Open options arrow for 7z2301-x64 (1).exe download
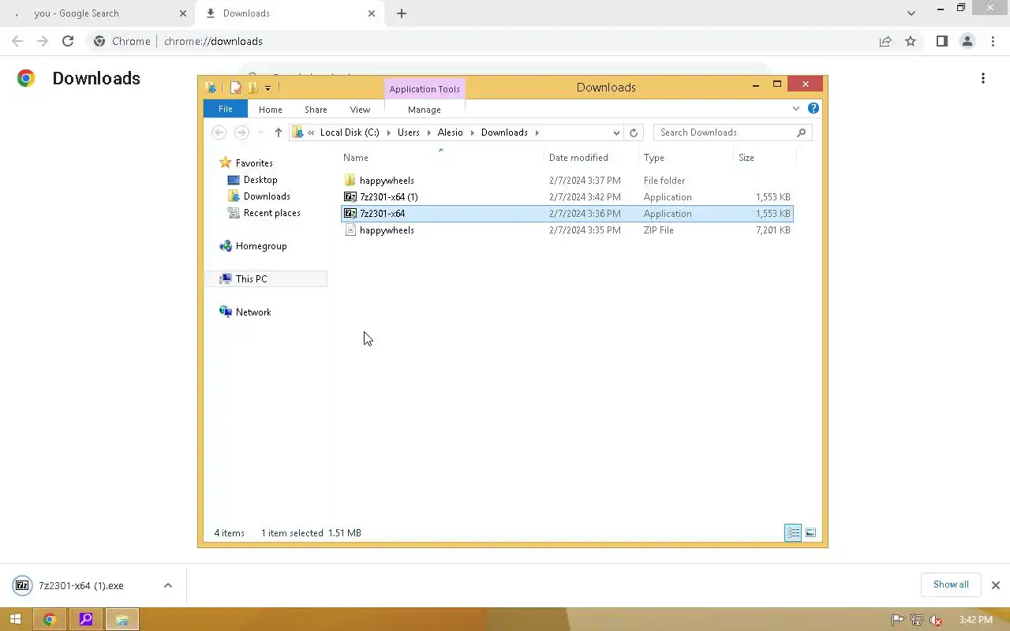Screen dimensions: 1010x631 [168, 585]
